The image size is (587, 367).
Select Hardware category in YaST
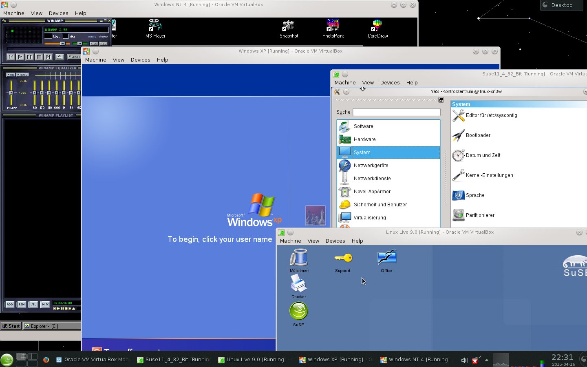[x=388, y=139]
